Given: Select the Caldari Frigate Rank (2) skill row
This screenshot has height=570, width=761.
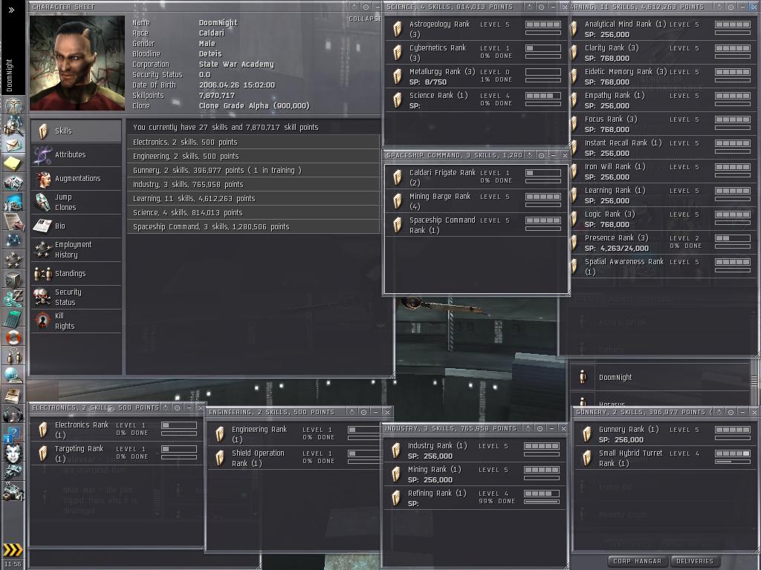Looking at the screenshot, I should 476,177.
